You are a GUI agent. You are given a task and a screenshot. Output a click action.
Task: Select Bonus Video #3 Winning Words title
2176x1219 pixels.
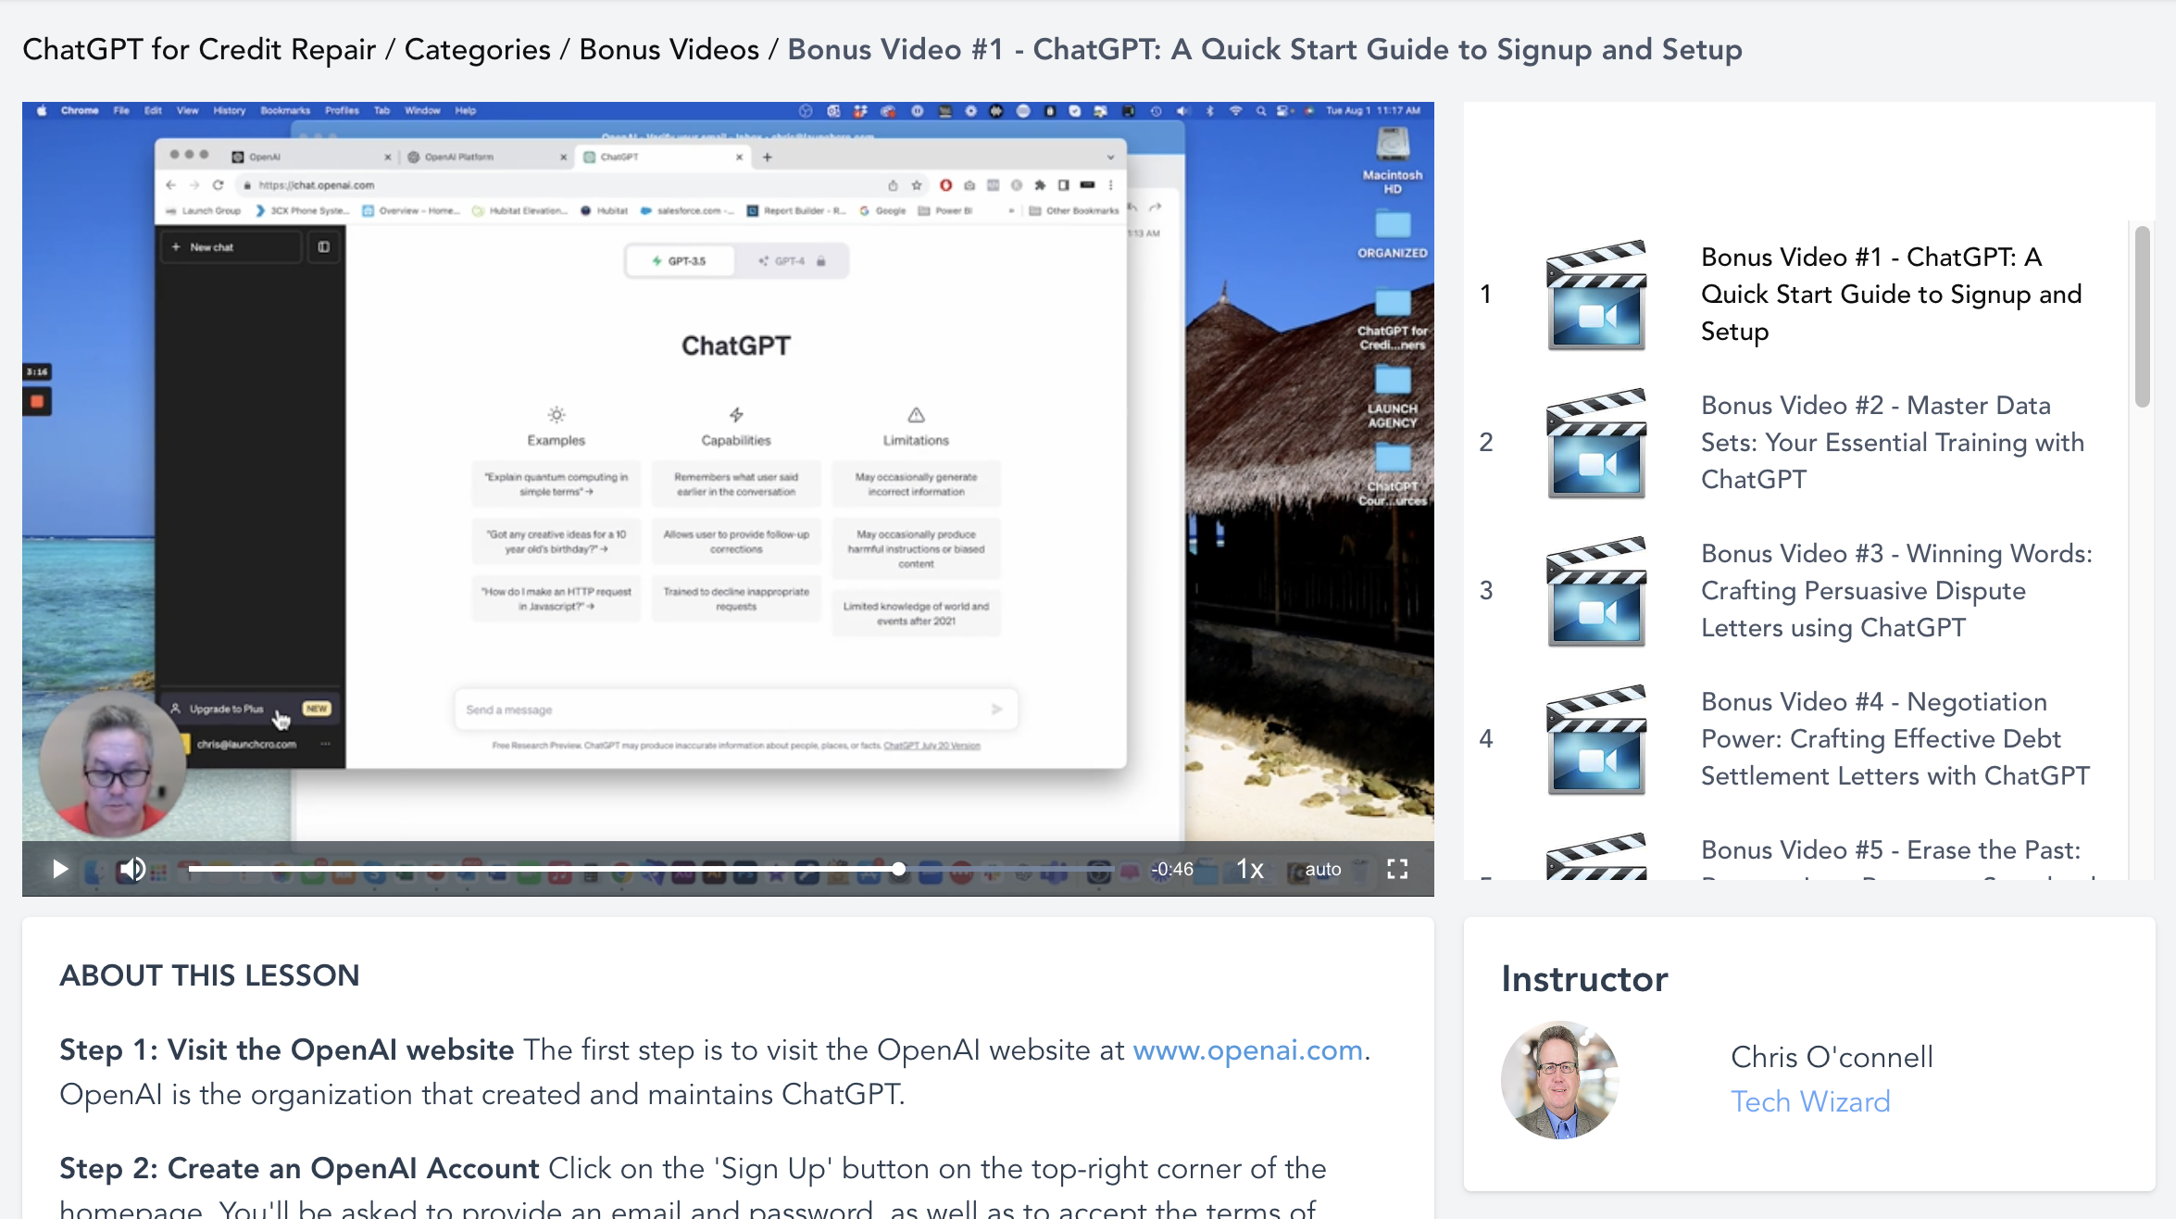(x=1896, y=590)
